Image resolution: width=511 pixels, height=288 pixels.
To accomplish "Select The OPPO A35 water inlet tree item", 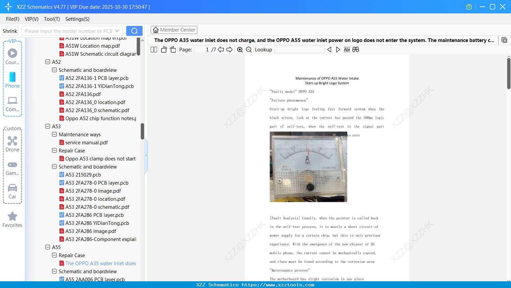I will (x=101, y=263).
